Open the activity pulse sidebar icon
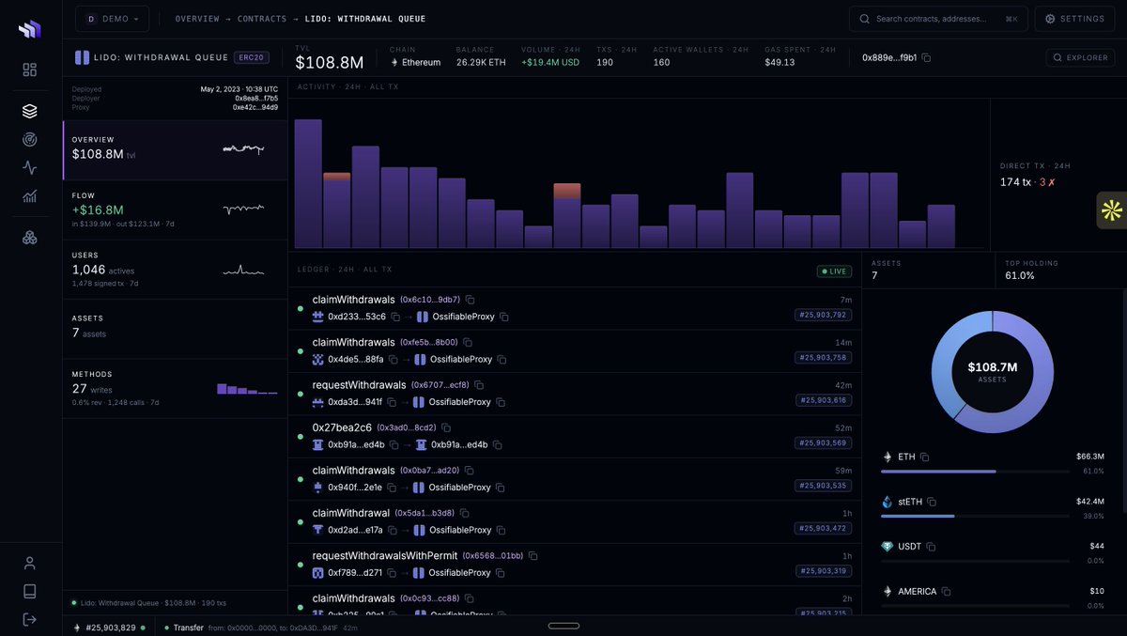 coord(30,167)
